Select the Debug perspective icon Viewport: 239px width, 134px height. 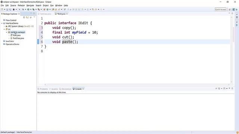(237, 9)
